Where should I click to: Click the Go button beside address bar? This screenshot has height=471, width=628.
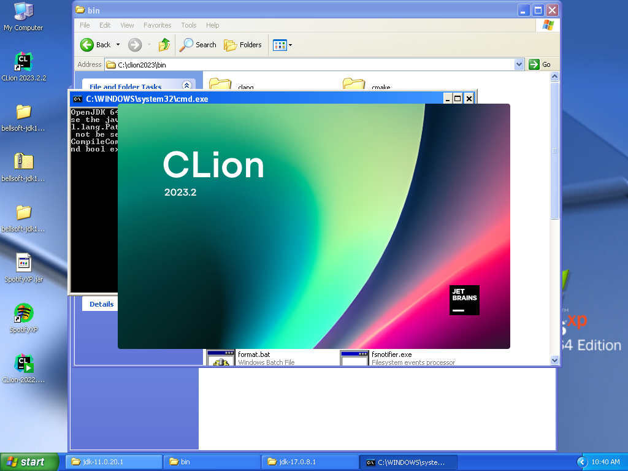(x=540, y=64)
